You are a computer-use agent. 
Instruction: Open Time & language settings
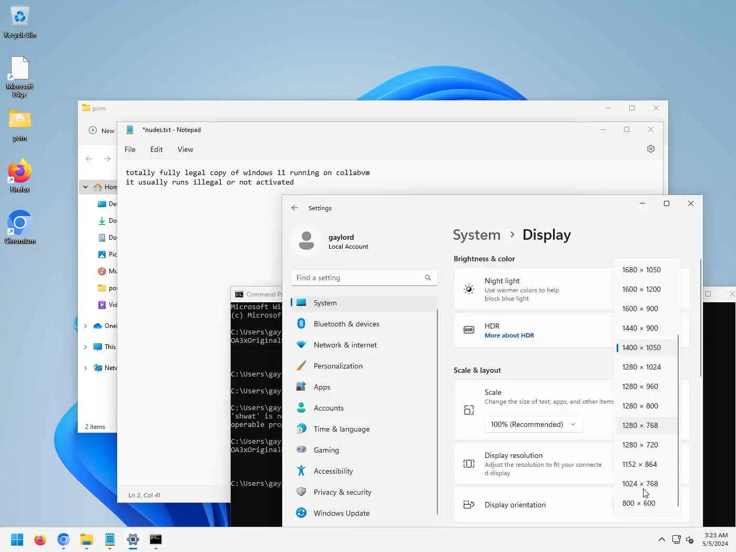click(x=364, y=429)
